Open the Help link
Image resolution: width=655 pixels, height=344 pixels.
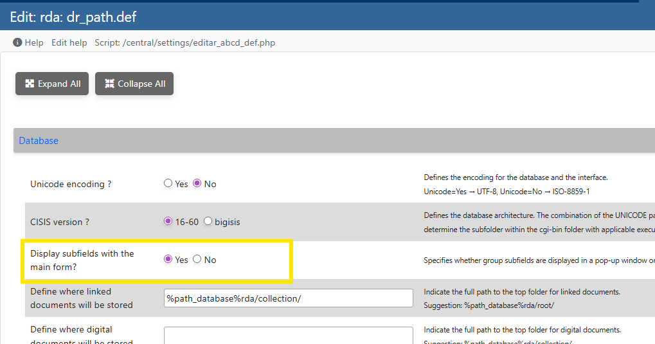(x=34, y=42)
